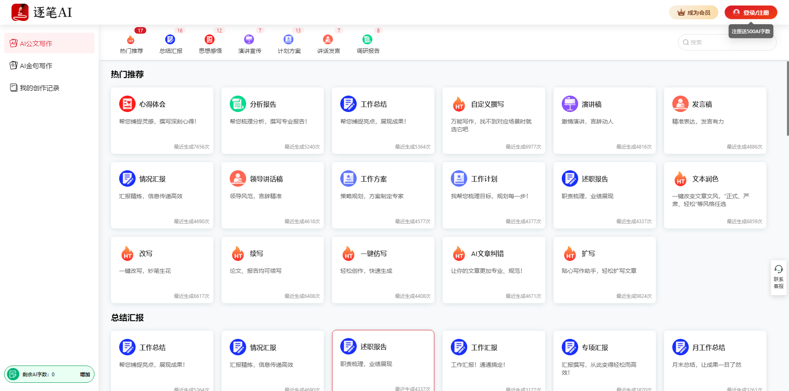Click the 成为会员 button
Screen dimensions: 789x391
pos(694,12)
